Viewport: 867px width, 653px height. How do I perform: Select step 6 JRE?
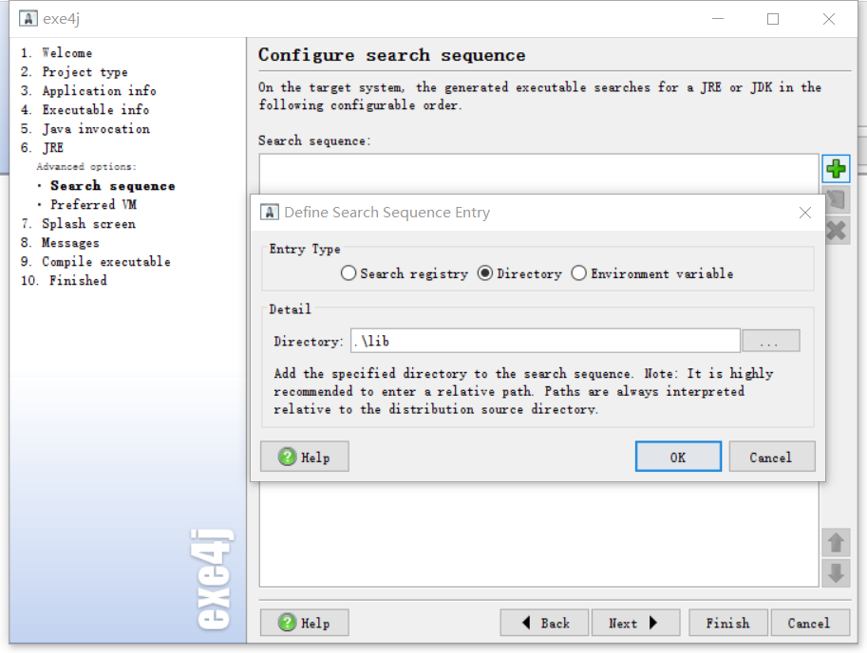click(x=42, y=147)
